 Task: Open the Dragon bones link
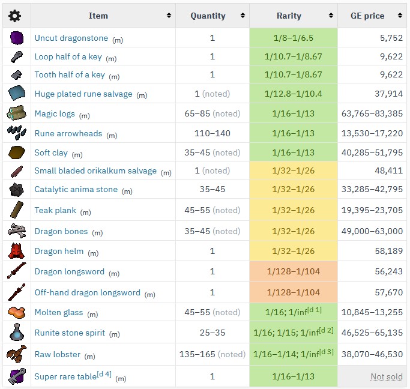point(61,231)
